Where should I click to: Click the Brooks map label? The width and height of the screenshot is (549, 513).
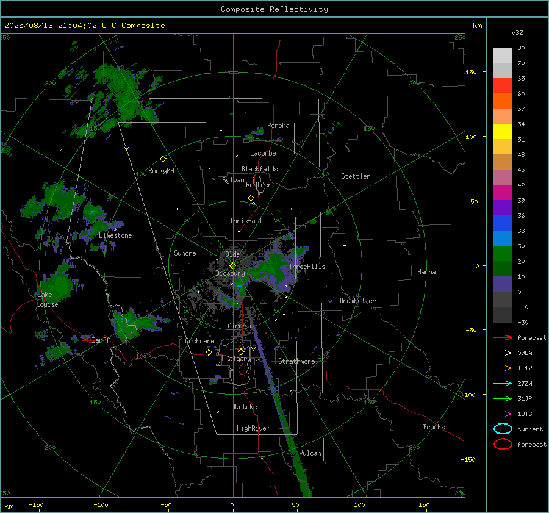coord(434,427)
